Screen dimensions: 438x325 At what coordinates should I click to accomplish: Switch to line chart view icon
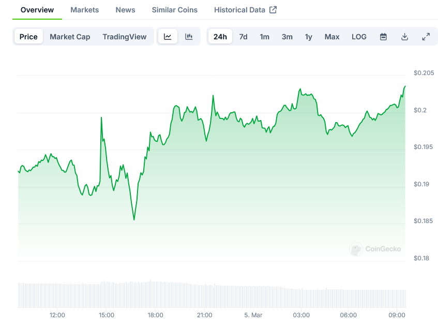coord(168,37)
